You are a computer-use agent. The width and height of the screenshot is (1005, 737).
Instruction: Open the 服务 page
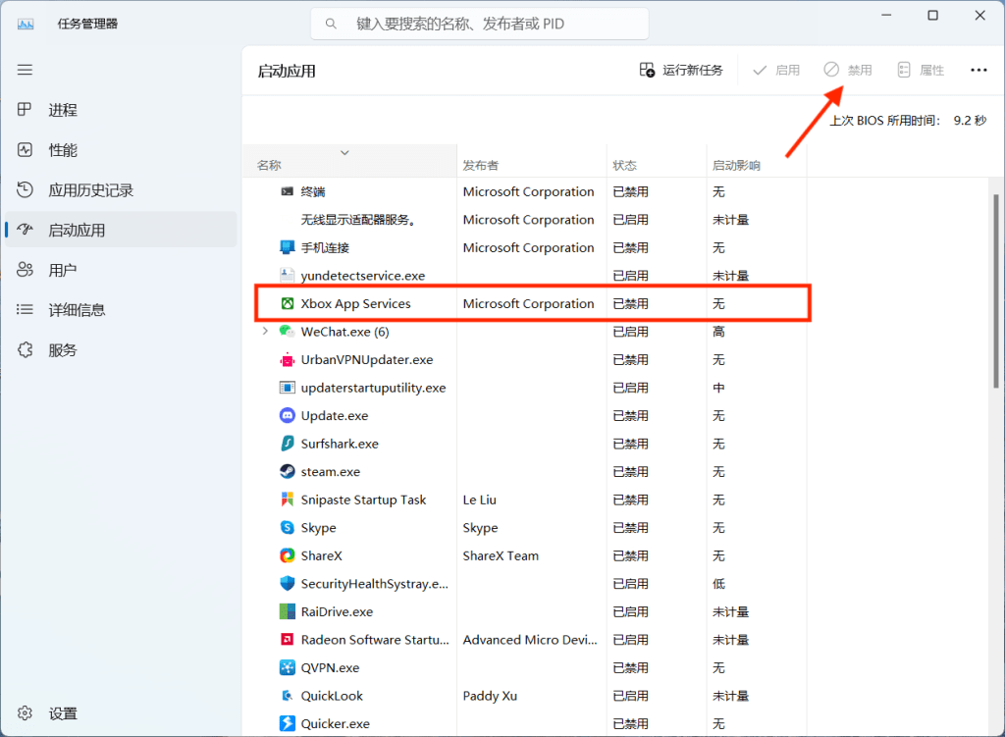click(x=121, y=350)
